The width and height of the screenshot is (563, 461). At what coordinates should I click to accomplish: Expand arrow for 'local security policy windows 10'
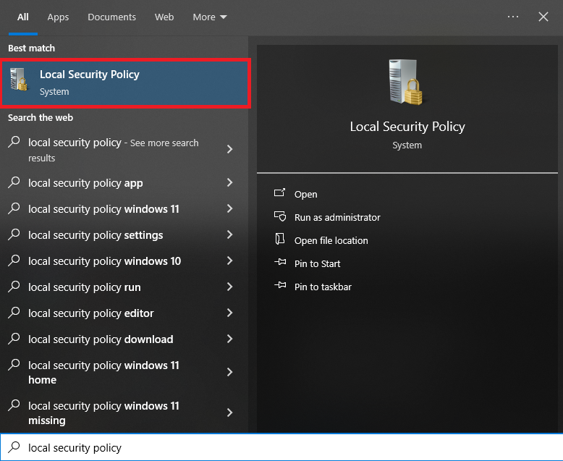230,261
